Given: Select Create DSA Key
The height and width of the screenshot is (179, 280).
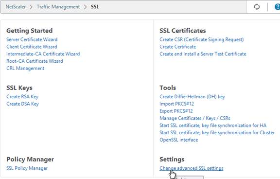Looking at the screenshot, I should click(x=22, y=104).
